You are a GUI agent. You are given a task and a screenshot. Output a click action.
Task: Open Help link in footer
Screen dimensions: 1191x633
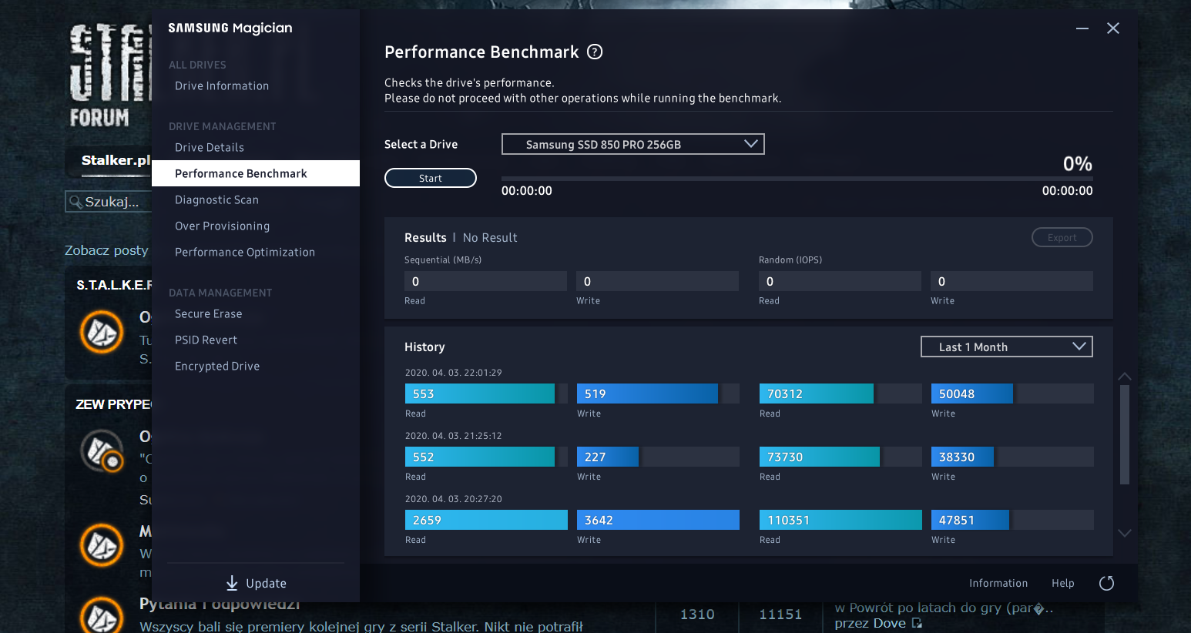pos(1063,583)
